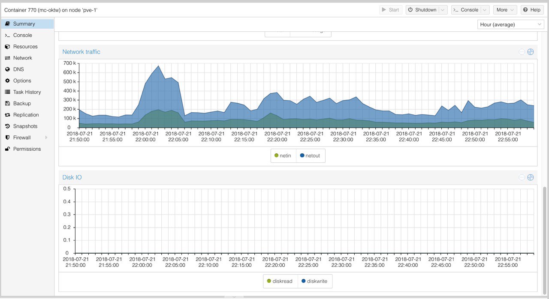Open the Shutdown dropdown arrow
The image size is (549, 299).
click(x=443, y=10)
